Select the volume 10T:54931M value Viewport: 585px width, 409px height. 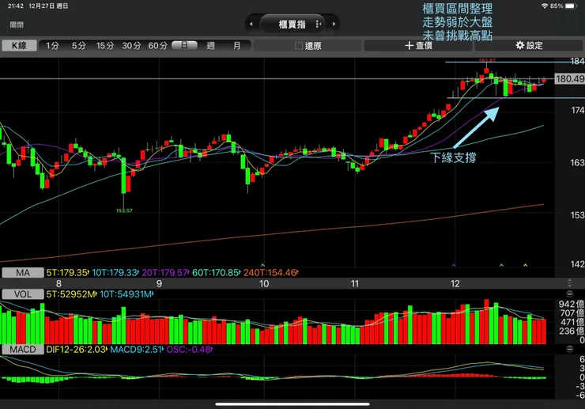(x=126, y=294)
